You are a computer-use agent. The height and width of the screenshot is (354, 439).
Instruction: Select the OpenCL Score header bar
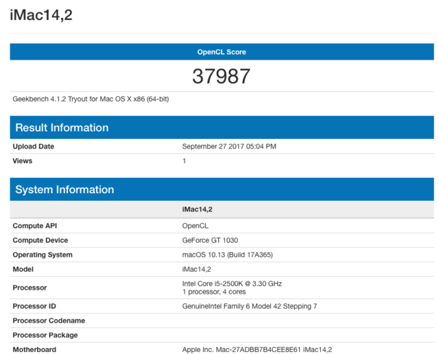tap(222, 51)
